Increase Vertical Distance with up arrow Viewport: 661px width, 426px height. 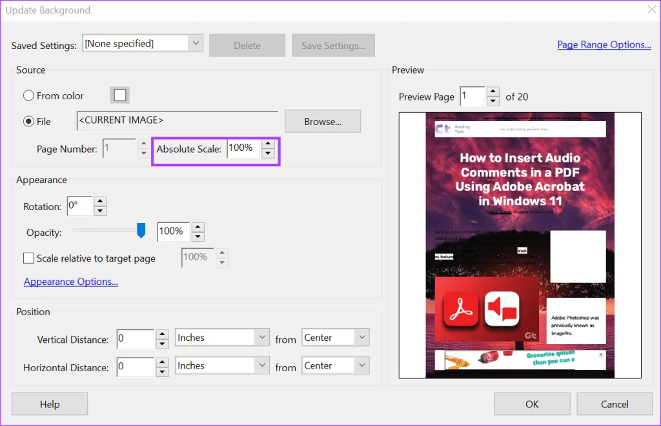pyautogui.click(x=163, y=333)
